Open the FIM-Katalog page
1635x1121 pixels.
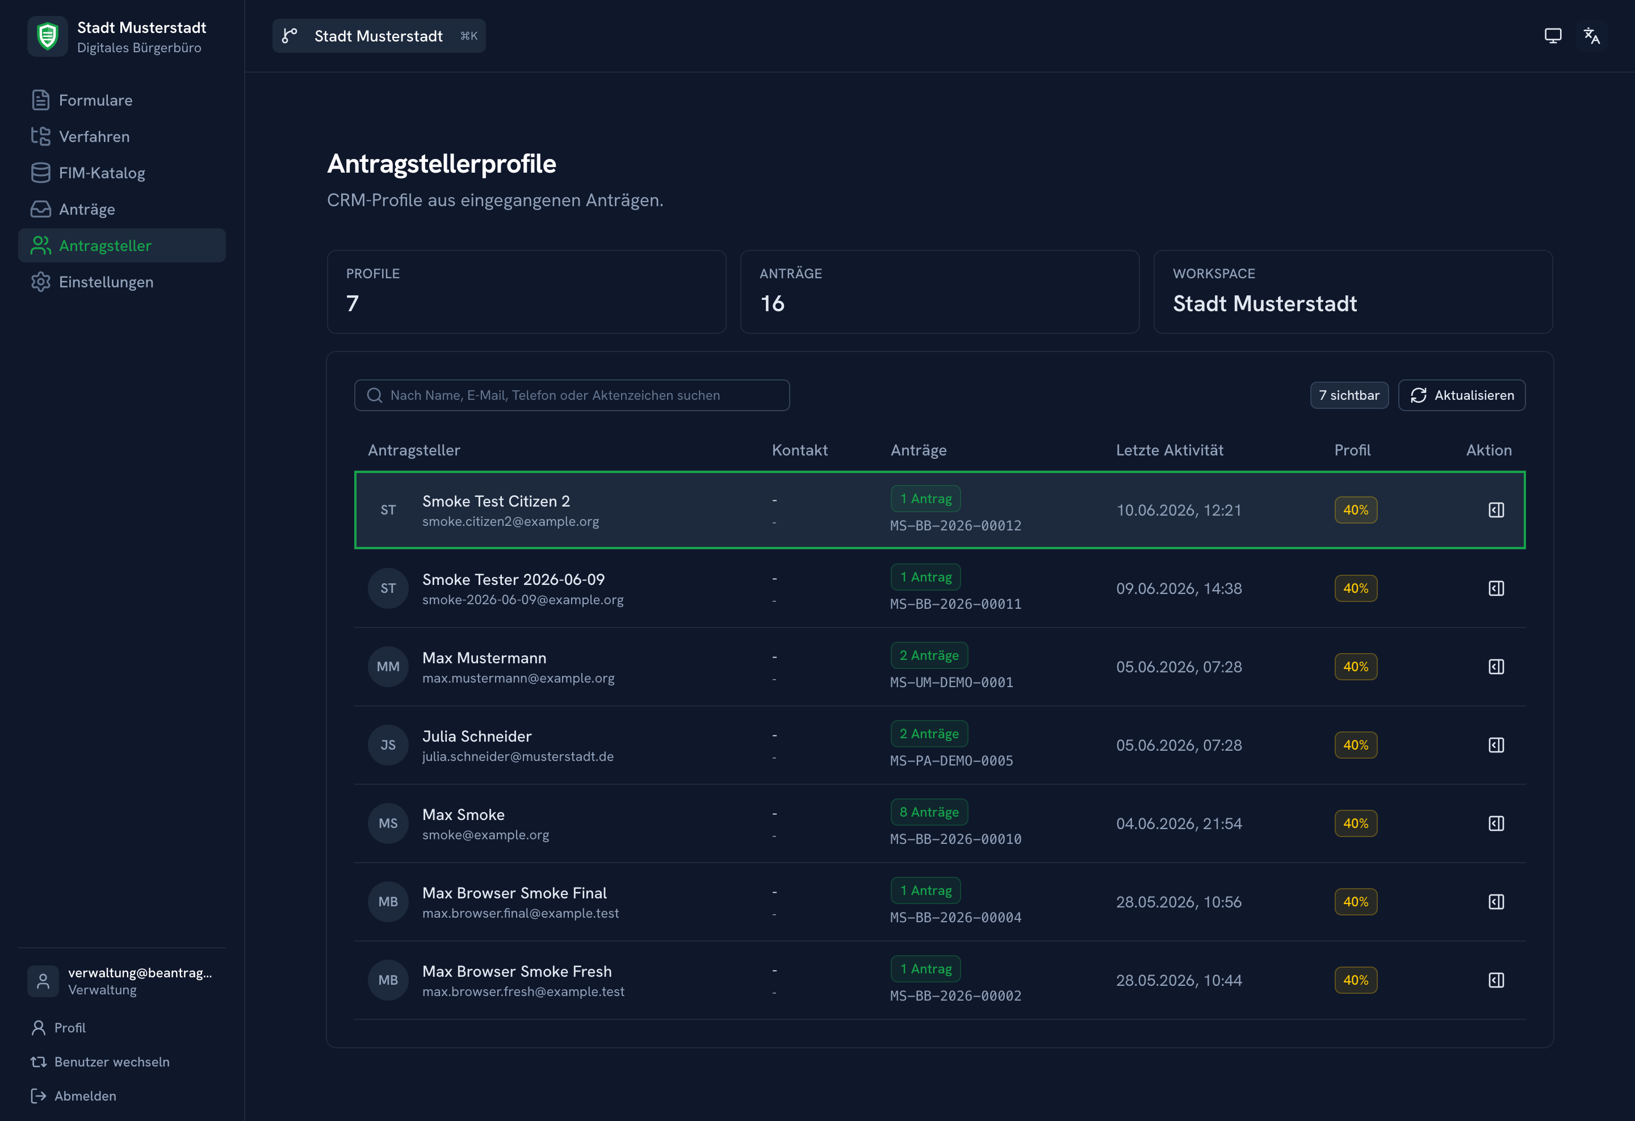[121, 173]
